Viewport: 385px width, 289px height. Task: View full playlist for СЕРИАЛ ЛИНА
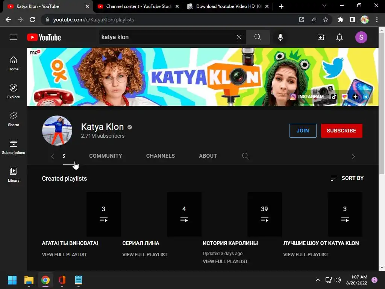(145, 255)
